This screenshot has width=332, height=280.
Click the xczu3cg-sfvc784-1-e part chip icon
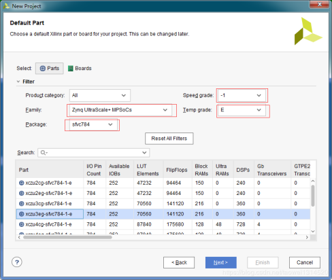tap(22, 204)
